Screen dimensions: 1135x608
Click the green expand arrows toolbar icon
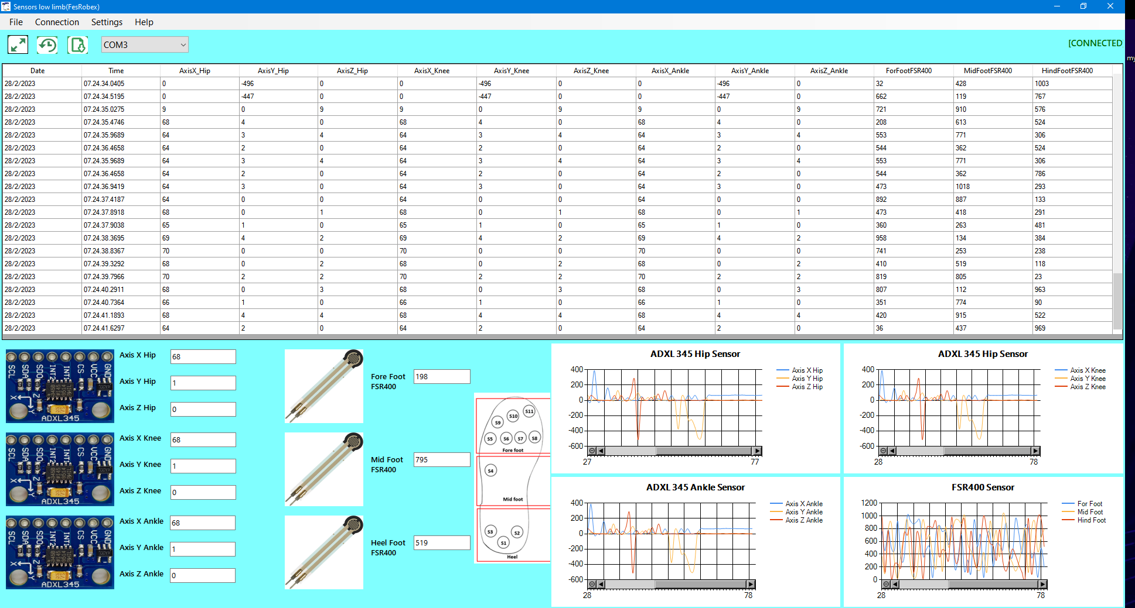click(x=18, y=44)
